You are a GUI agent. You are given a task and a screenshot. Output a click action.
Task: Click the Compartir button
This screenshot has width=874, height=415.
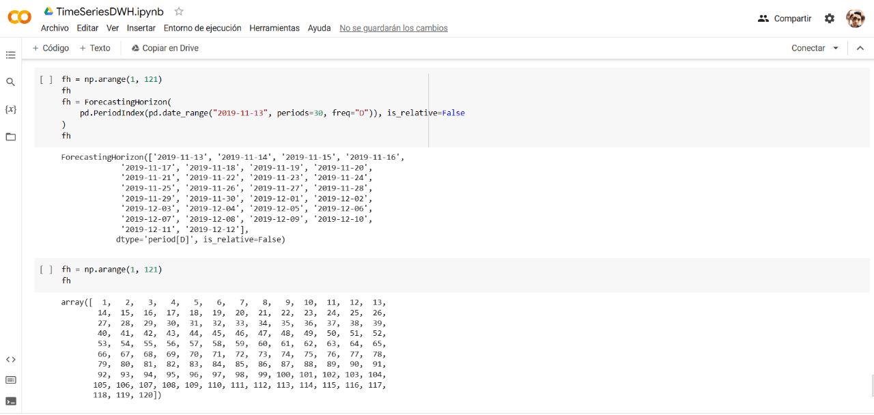tap(785, 18)
